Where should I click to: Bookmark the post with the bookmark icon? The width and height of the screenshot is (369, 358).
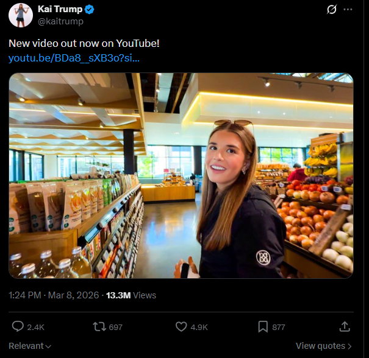click(263, 327)
